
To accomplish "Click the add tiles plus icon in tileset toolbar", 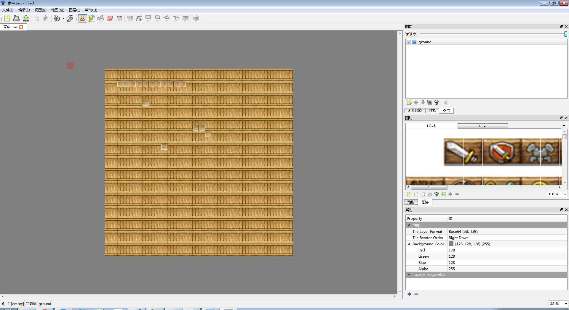I will (x=450, y=194).
